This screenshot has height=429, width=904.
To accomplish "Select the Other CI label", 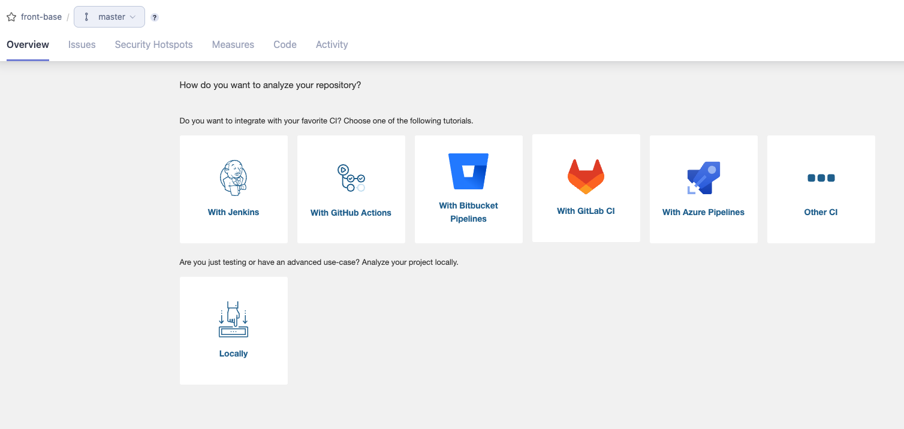I will (x=821, y=212).
